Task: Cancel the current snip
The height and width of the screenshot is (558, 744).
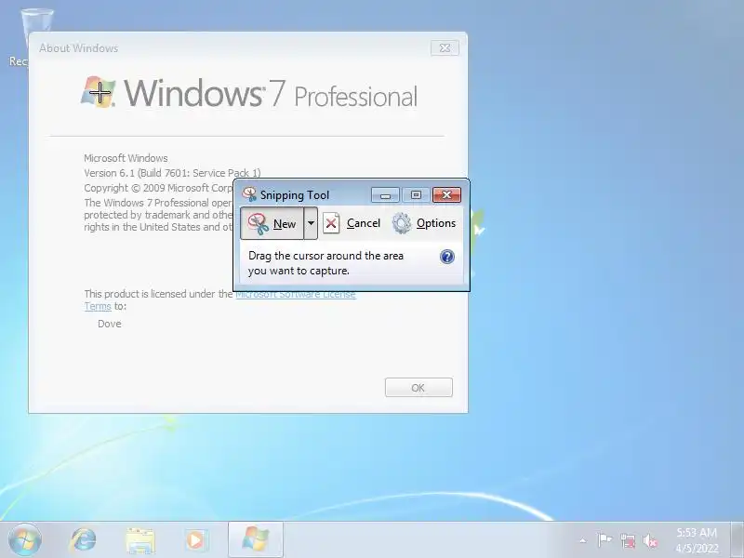Action: click(352, 223)
